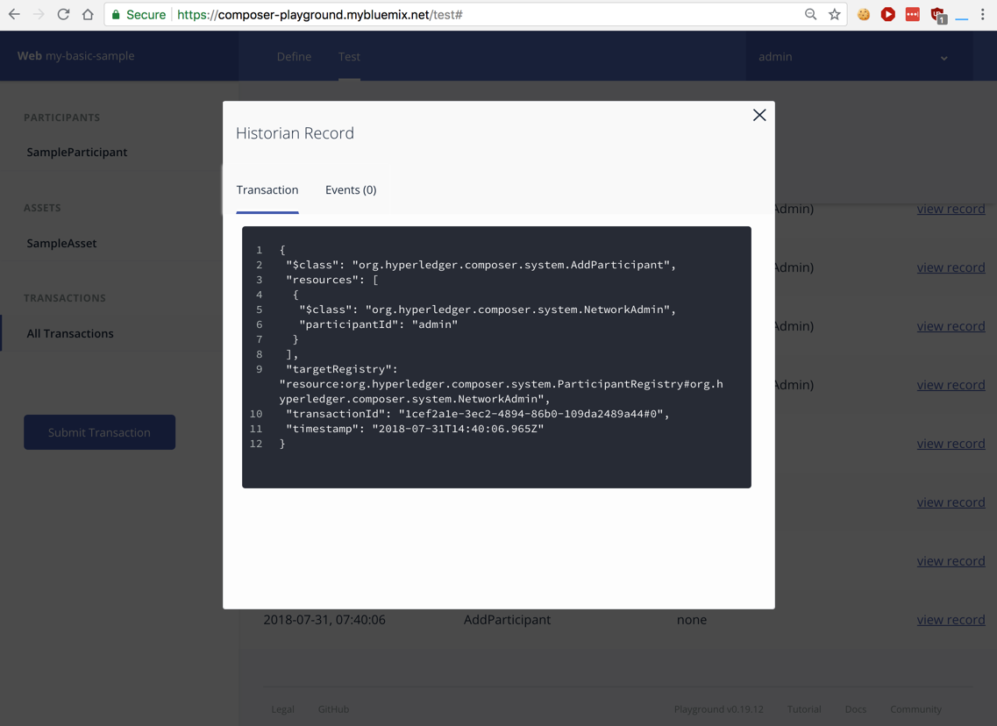Click the Web my-basic-sample title
The width and height of the screenshot is (997, 726).
coord(75,56)
